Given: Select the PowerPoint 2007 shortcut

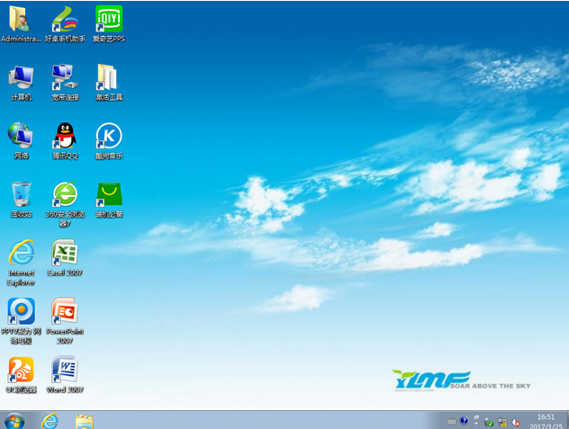Looking at the screenshot, I should (65, 311).
